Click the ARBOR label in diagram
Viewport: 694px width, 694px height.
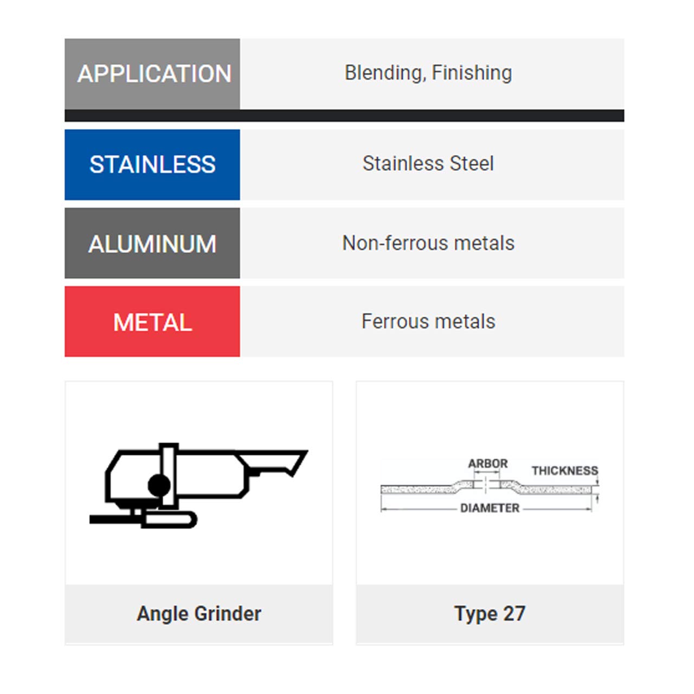click(488, 464)
